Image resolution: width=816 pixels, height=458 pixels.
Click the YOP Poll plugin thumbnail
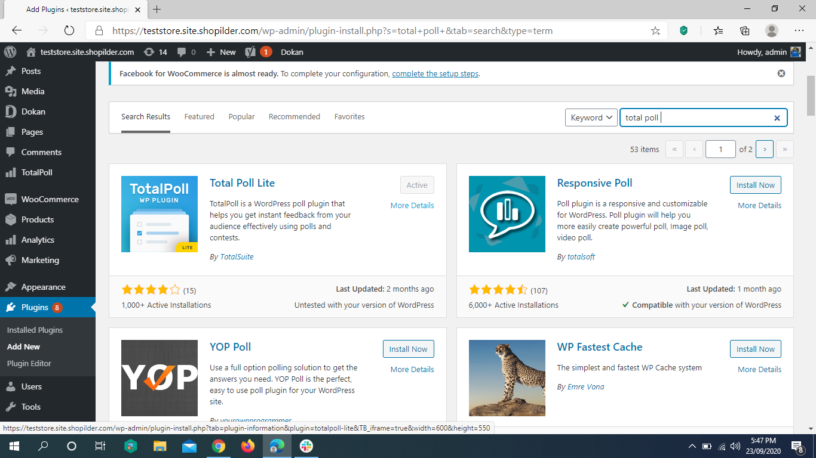(x=159, y=378)
